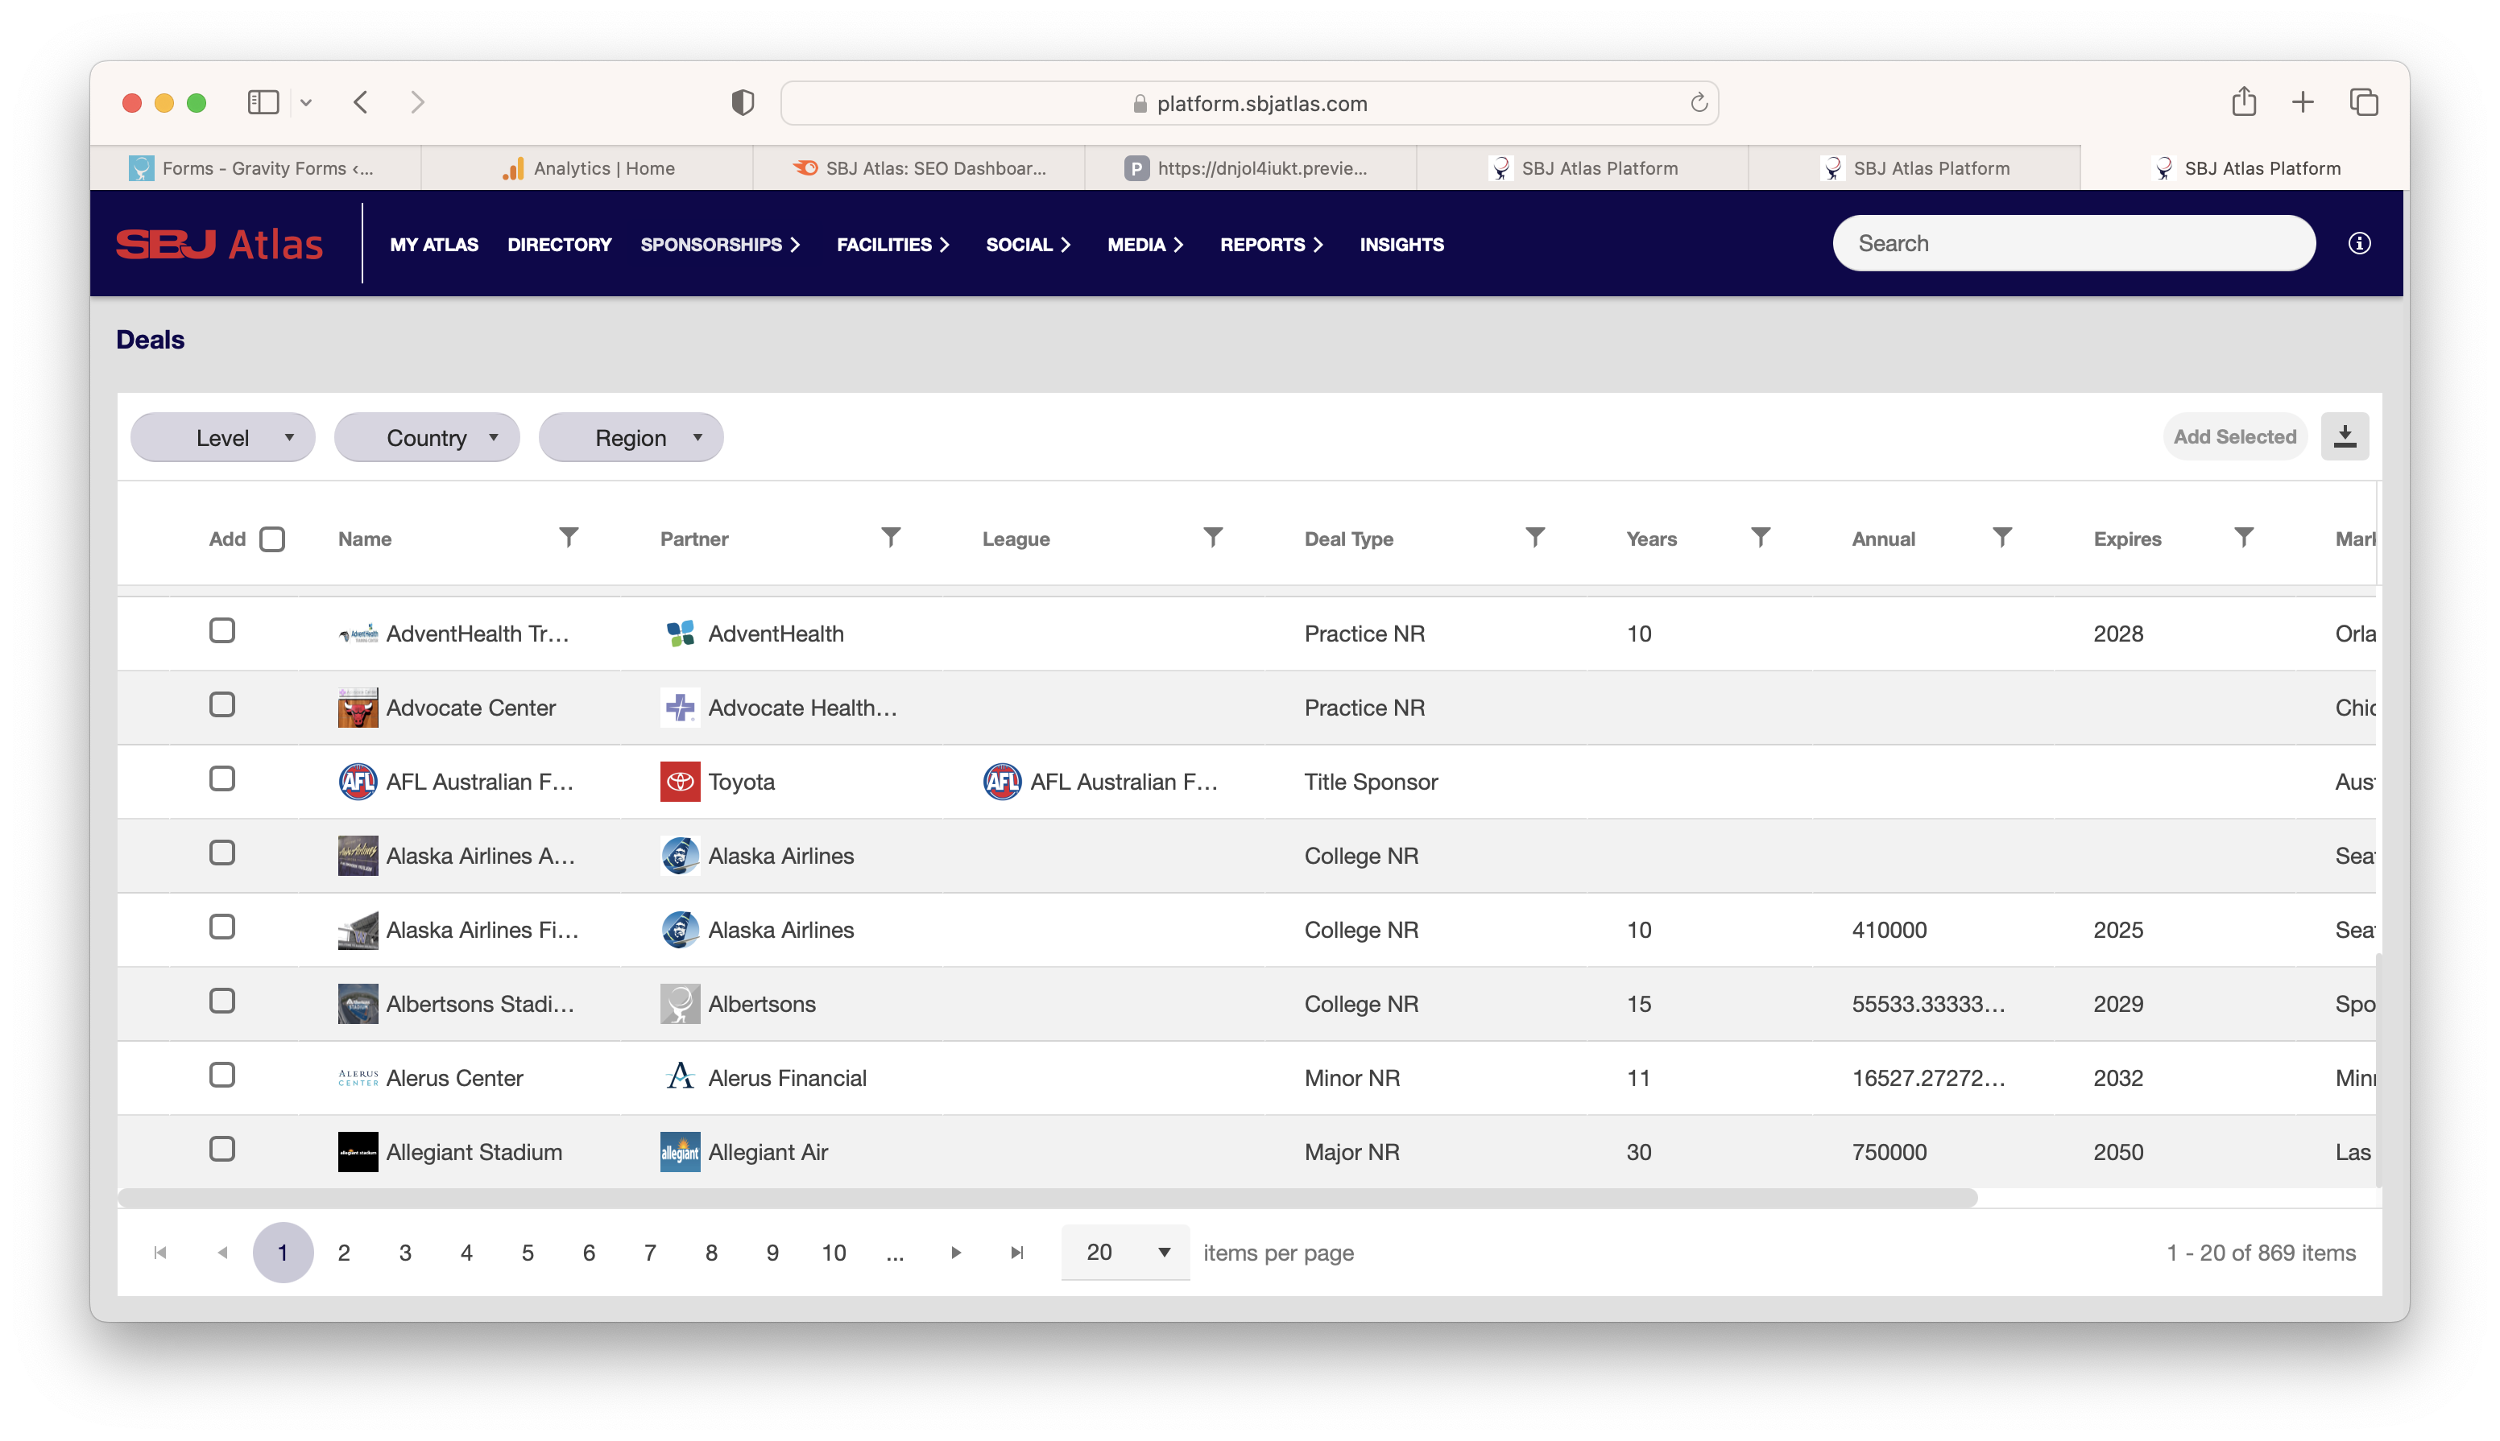This screenshot has height=1441, width=2500.
Task: Click the Name column filter icon
Action: 569,538
